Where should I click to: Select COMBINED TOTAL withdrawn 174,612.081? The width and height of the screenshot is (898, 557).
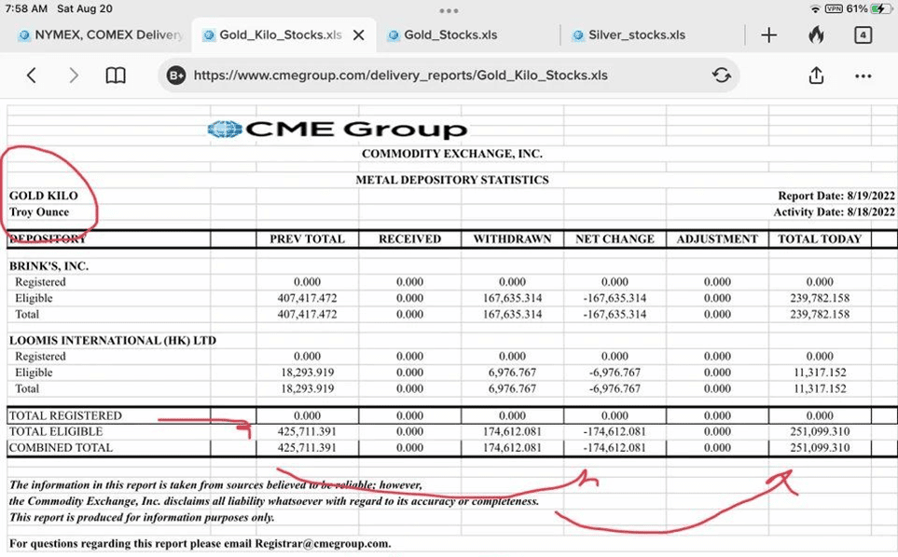pos(512,448)
